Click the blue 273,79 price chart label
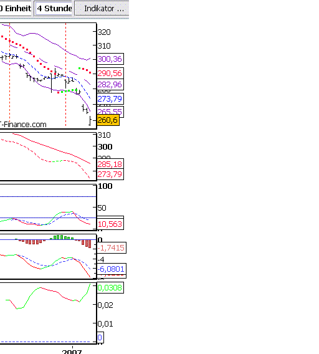 point(110,98)
